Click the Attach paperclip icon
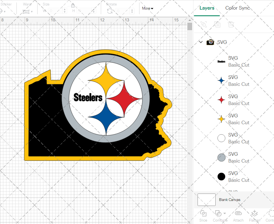 pos(238,214)
